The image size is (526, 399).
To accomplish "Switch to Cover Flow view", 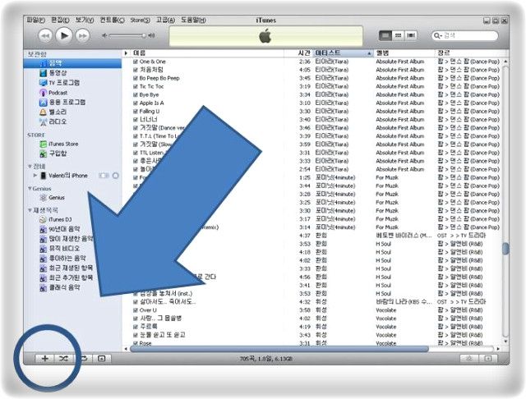I will coord(411,35).
